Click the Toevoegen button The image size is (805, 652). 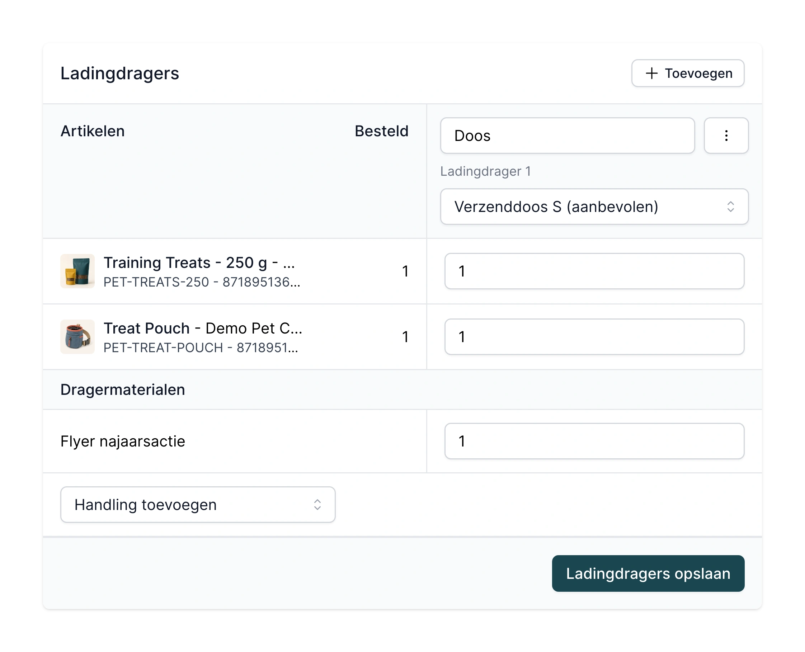tap(687, 73)
